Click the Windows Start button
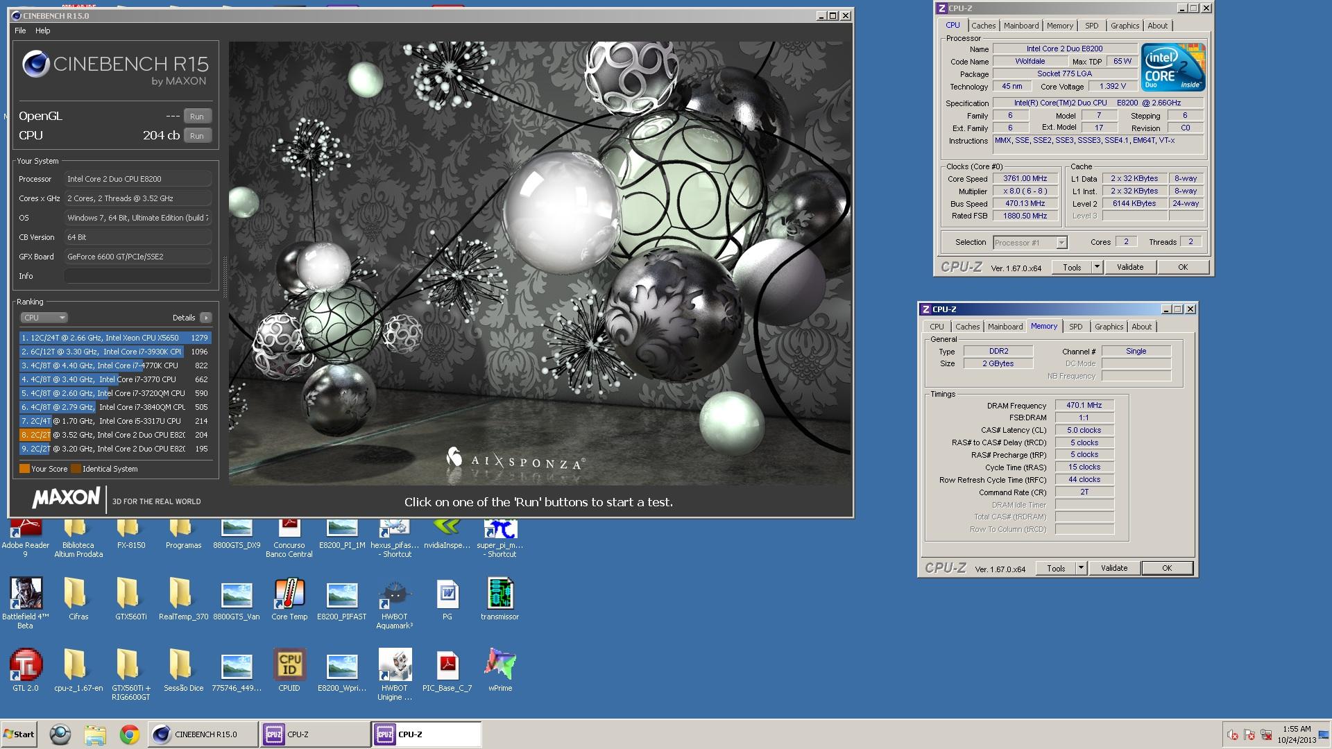The height and width of the screenshot is (749, 1332). coord(19,734)
